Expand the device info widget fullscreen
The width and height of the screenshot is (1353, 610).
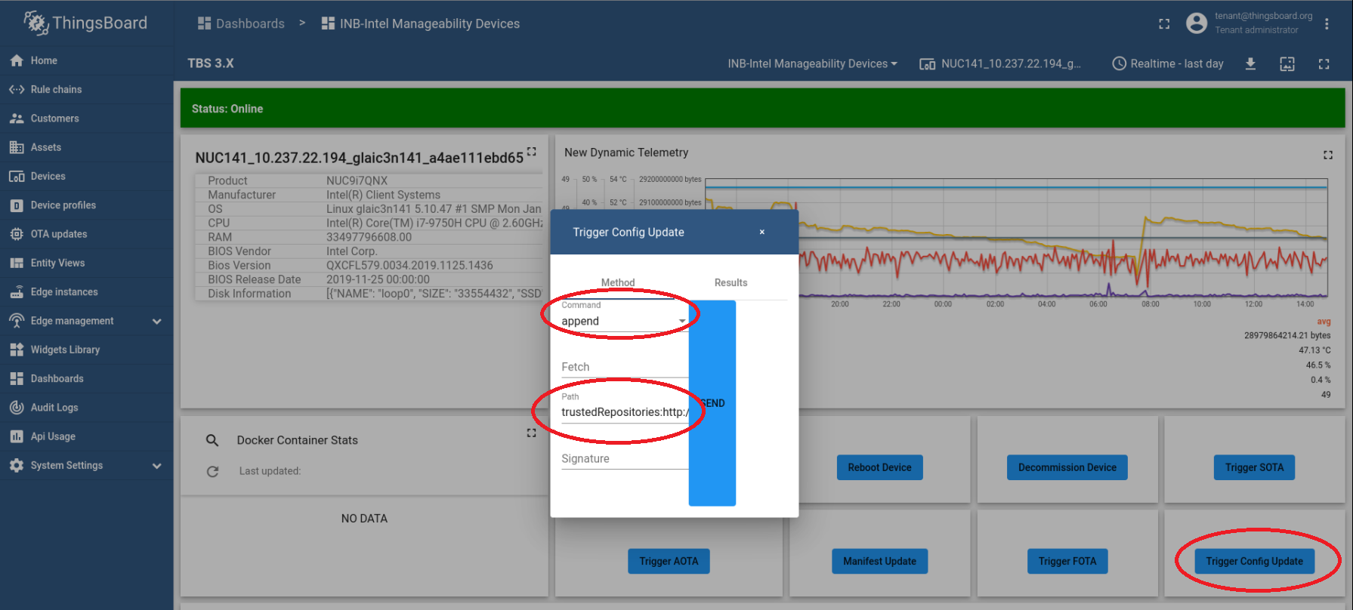pos(532,151)
